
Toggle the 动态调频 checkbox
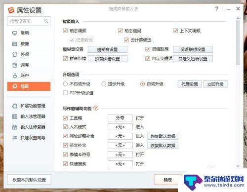click(65, 31)
